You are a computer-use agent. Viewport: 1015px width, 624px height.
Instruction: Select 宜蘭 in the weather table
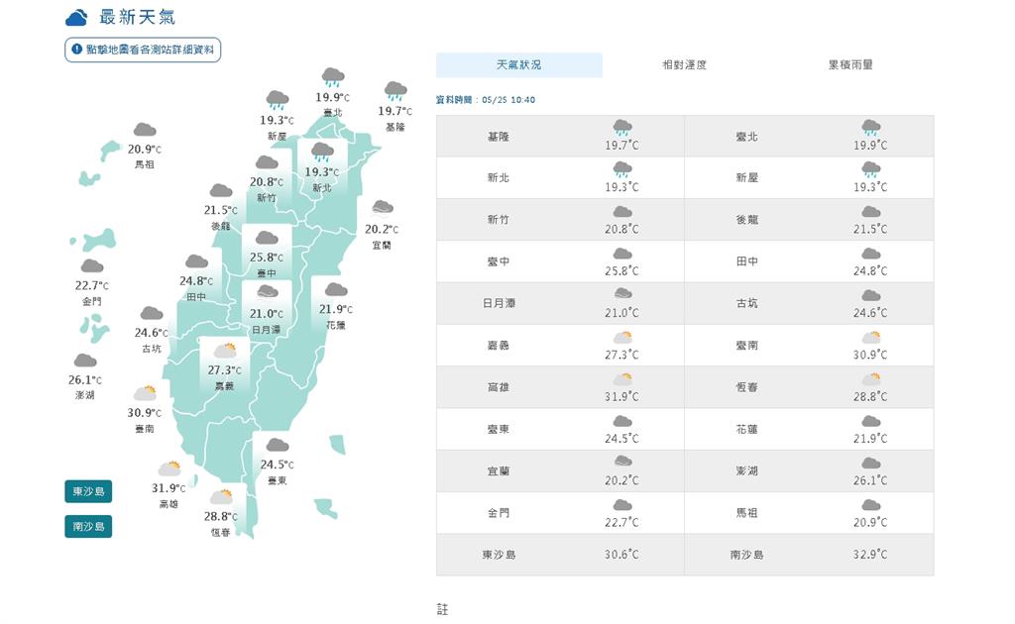coord(499,471)
